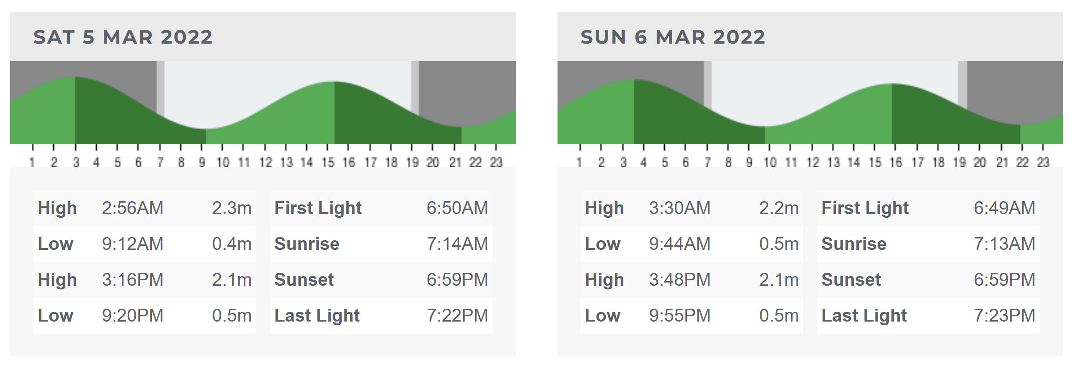Click Saturday's first high tide peak
Screen dimensions: 1075x379
tap(75, 77)
